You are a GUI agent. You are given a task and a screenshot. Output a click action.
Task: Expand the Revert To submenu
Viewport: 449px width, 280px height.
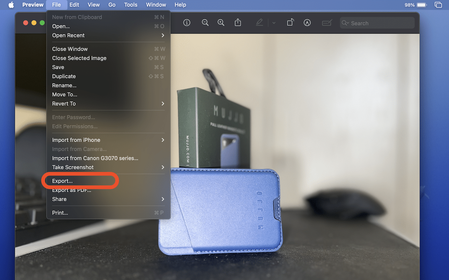click(109, 104)
